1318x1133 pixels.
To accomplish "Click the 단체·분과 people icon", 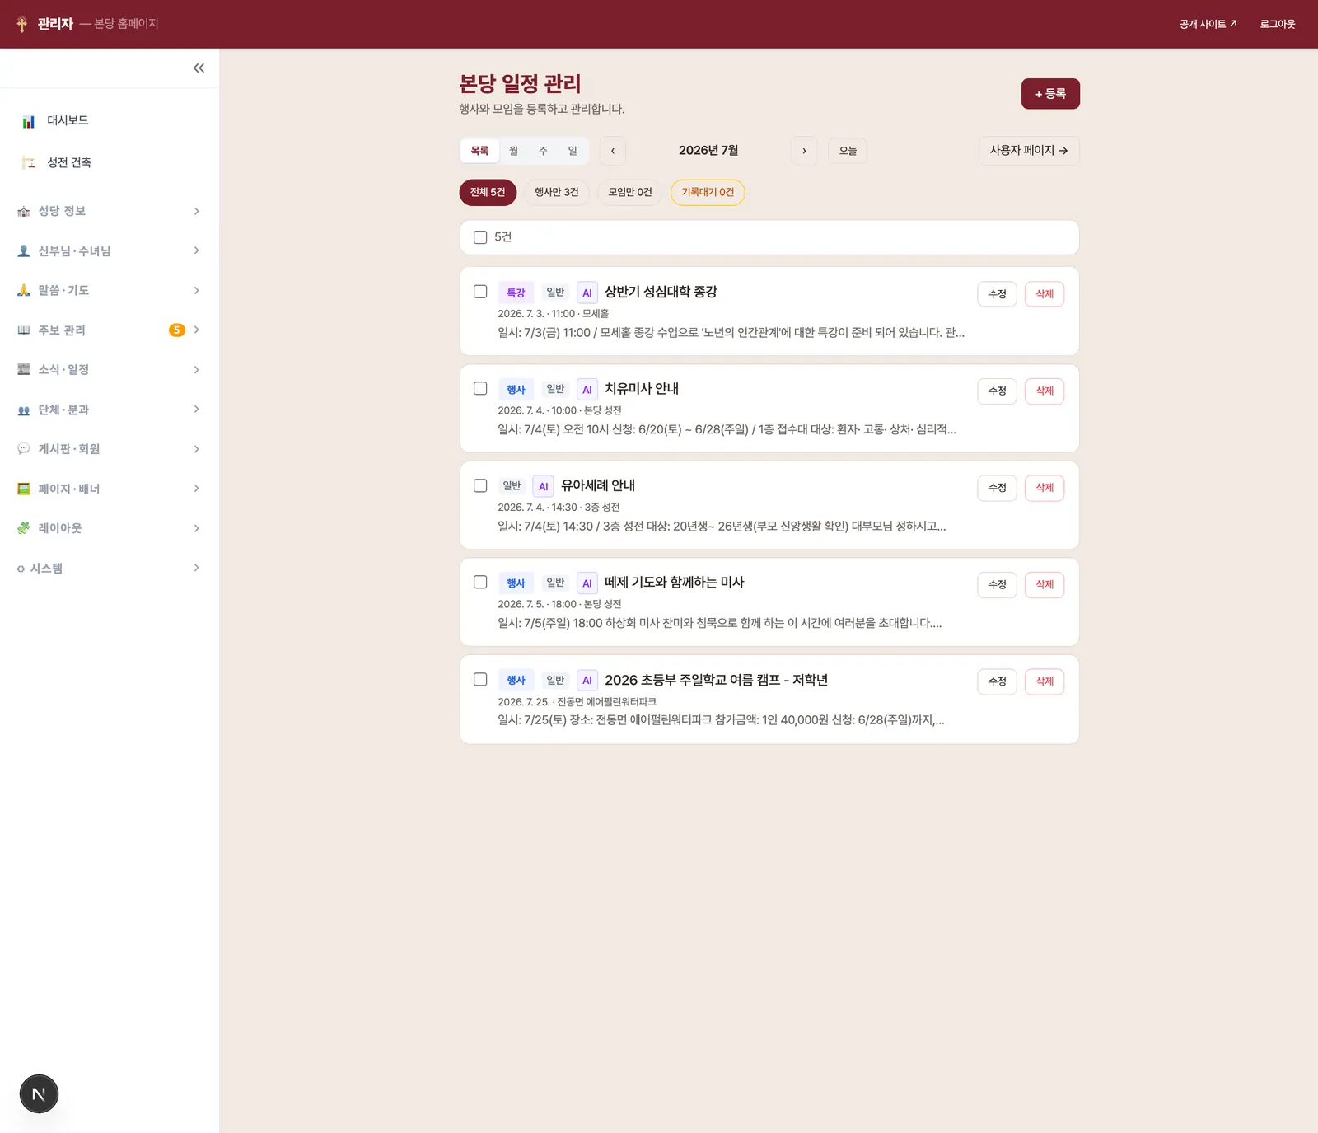I will point(24,410).
